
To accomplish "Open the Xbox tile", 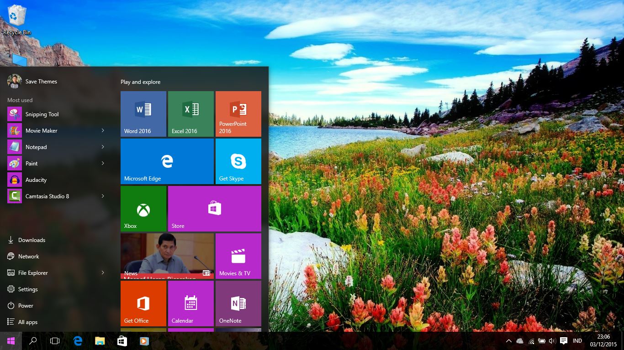I will [x=143, y=209].
